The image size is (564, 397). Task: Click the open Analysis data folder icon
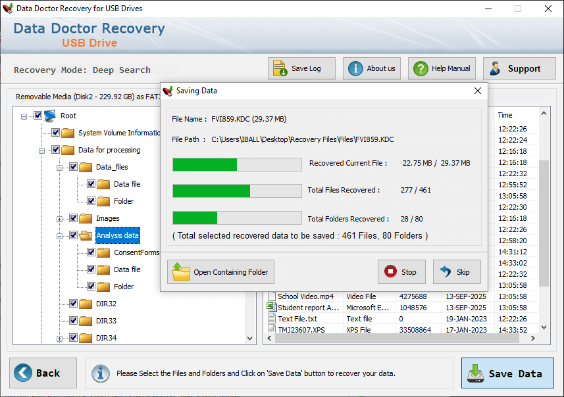click(x=86, y=235)
